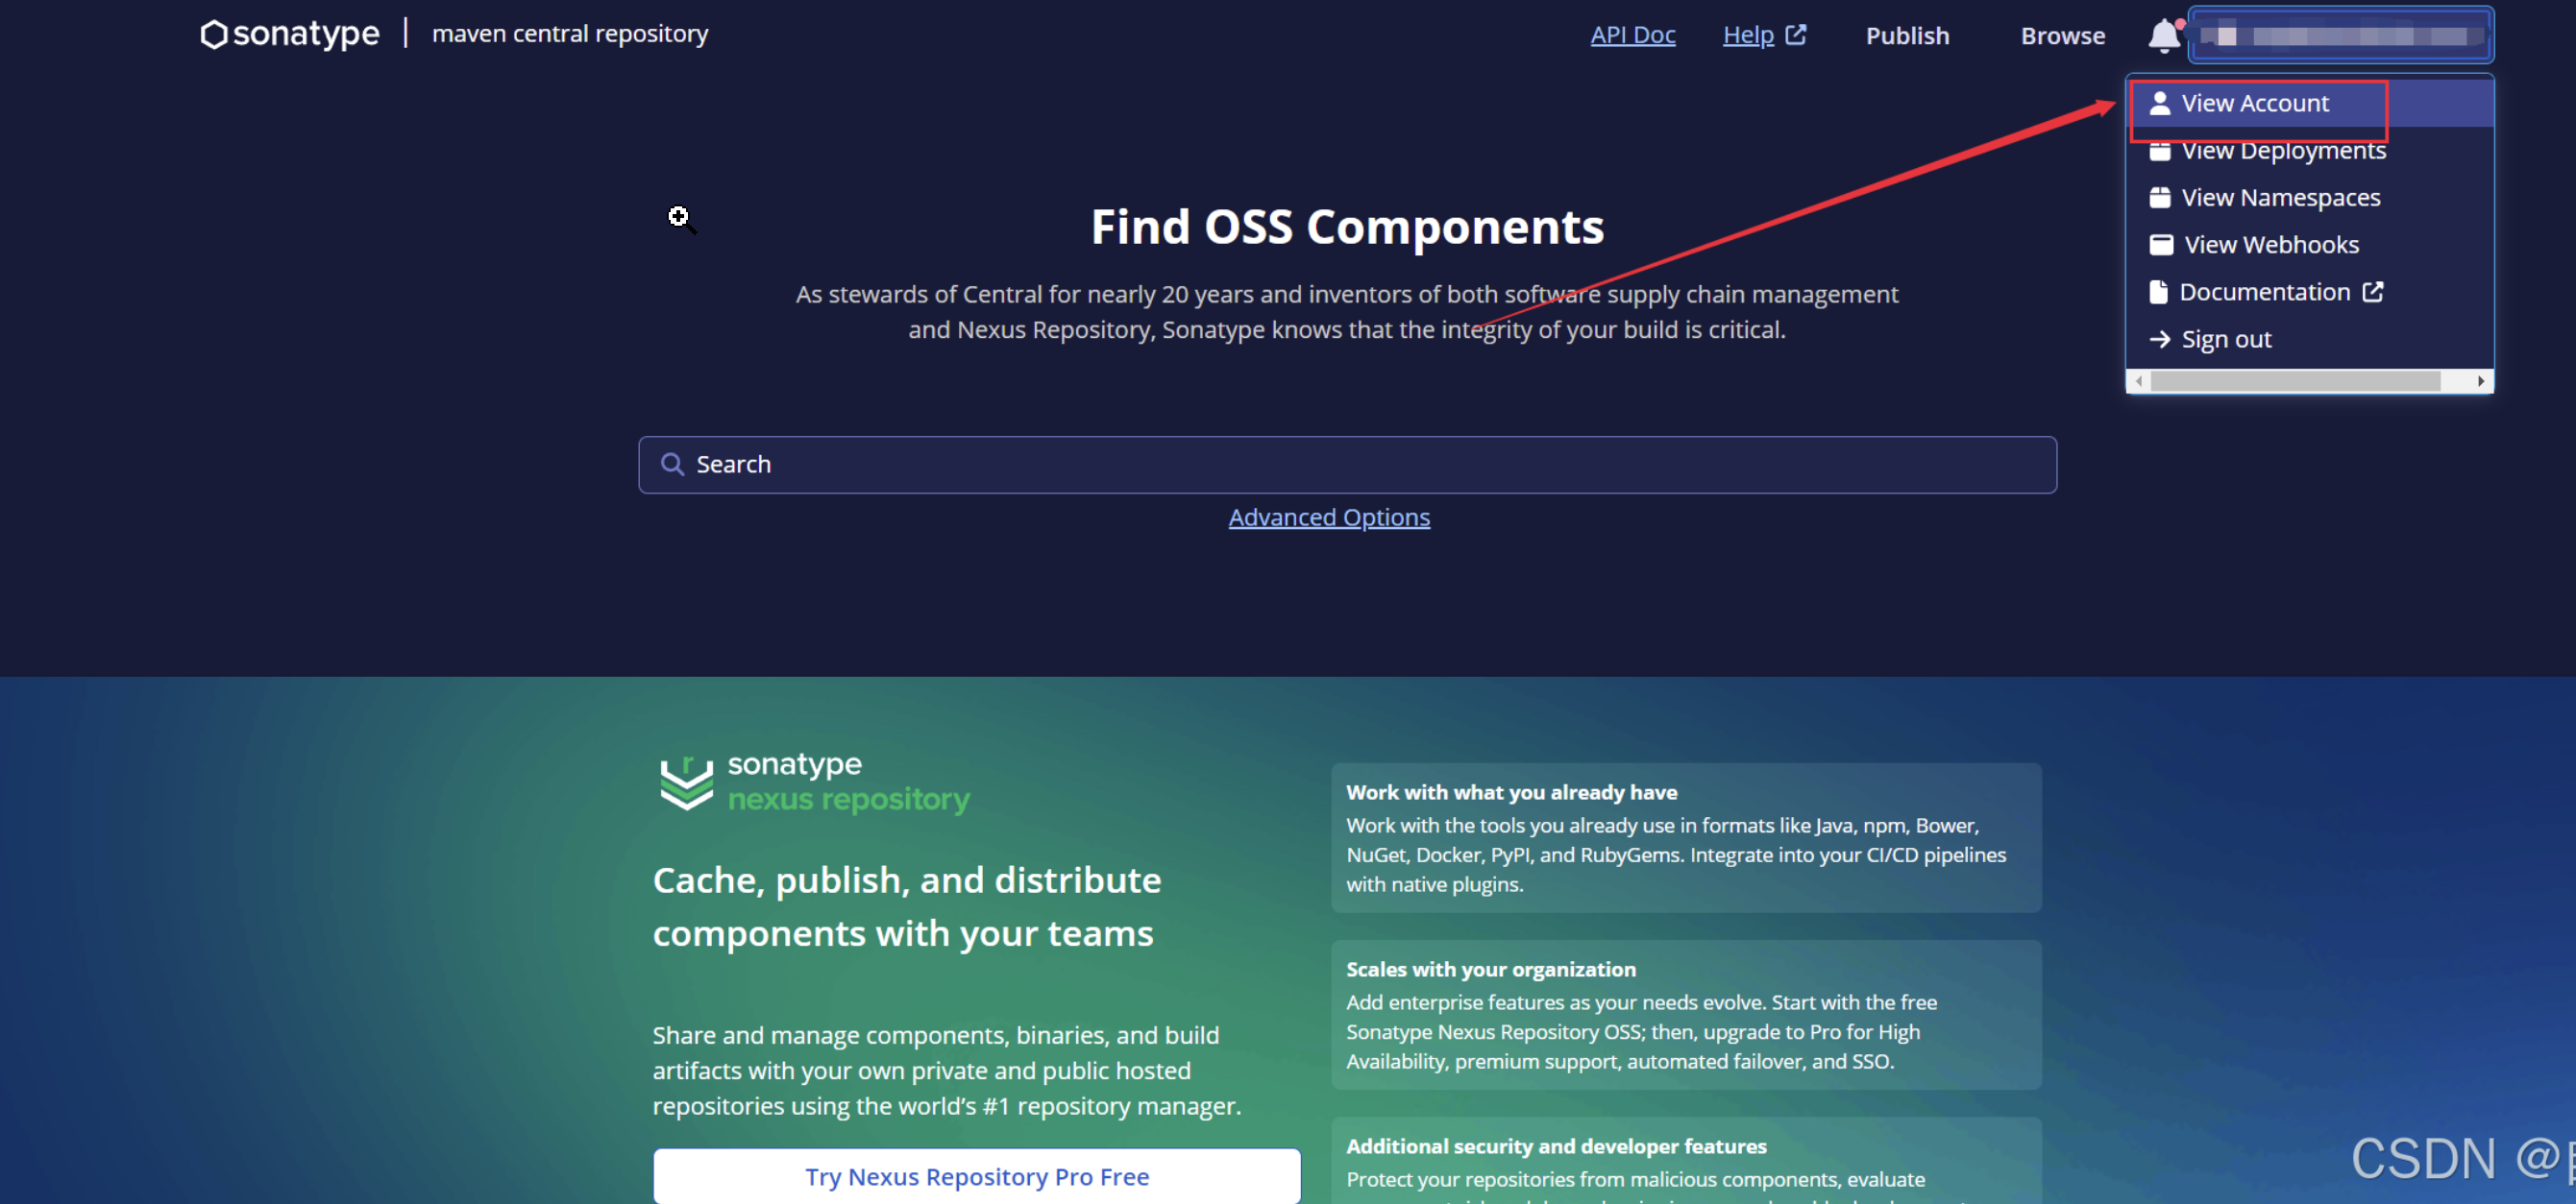The width and height of the screenshot is (2576, 1204).
Task: Click the Documentation file icon
Action: point(2159,292)
